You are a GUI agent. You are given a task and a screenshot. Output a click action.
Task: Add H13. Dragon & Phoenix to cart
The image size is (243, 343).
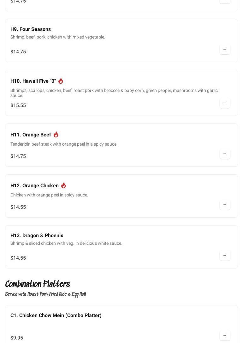pyautogui.click(x=225, y=256)
